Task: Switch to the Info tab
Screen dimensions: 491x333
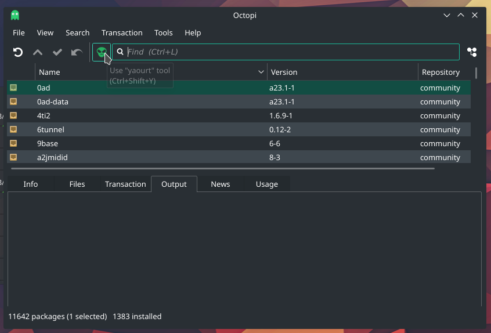Action: coord(31,184)
